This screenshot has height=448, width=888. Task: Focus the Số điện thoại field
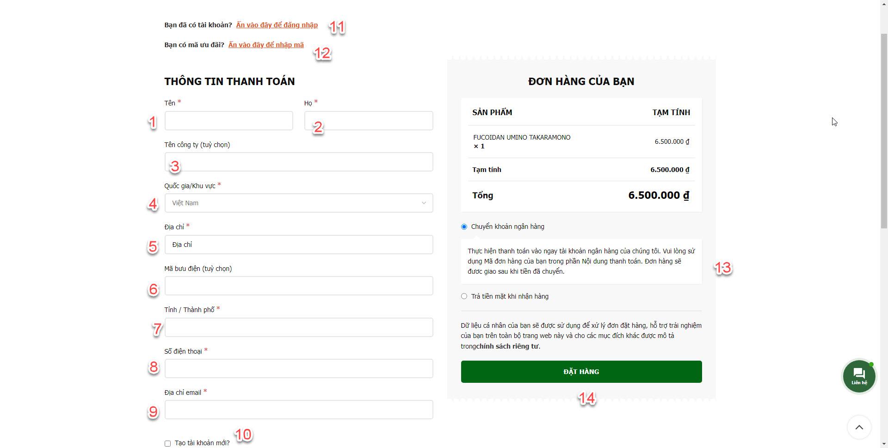tap(299, 368)
